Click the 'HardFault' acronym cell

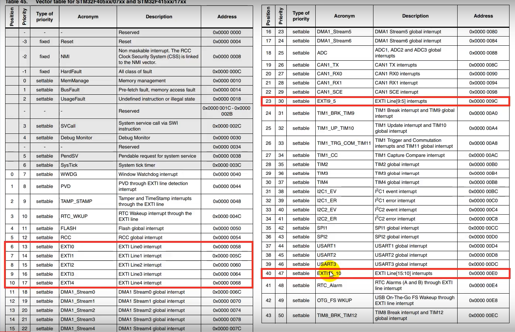click(x=88, y=71)
